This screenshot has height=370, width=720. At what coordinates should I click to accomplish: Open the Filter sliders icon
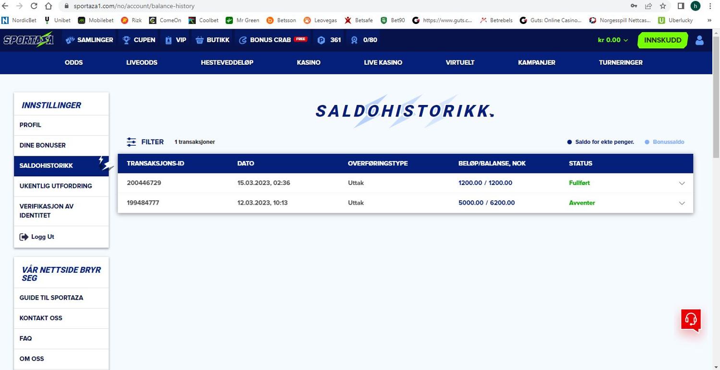(132, 142)
